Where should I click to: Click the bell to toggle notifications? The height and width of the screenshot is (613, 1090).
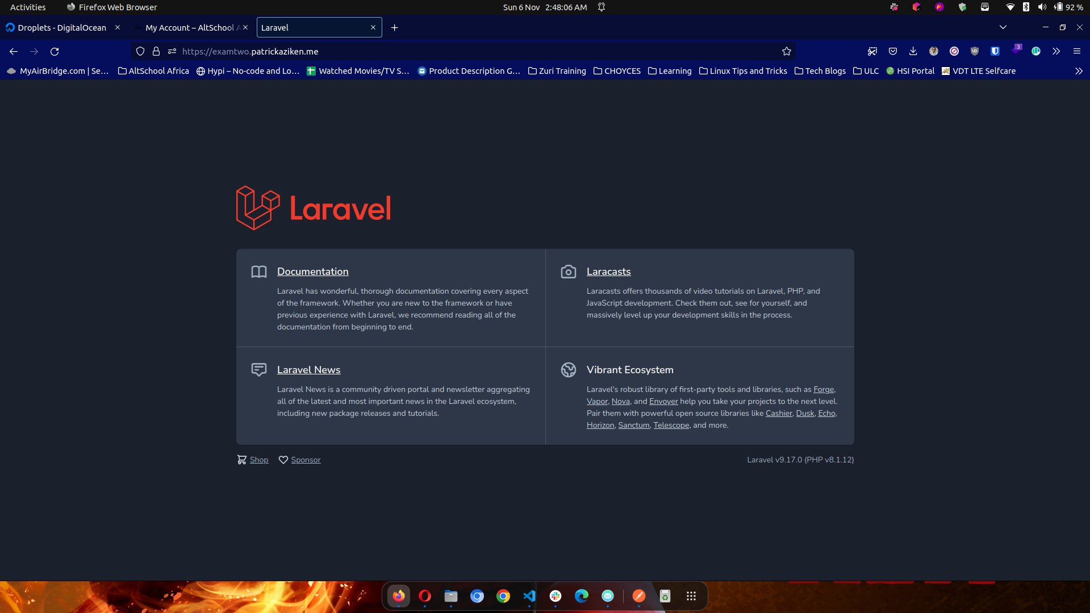pyautogui.click(x=601, y=7)
